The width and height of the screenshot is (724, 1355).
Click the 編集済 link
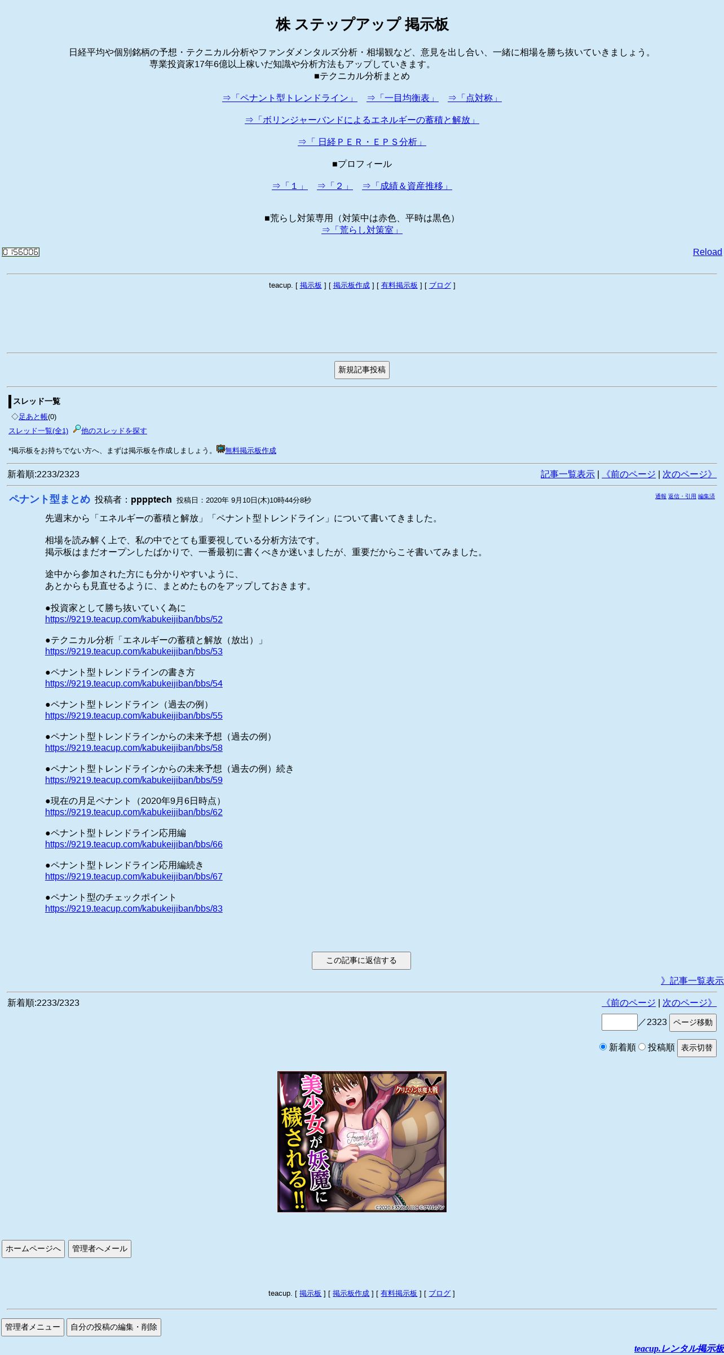[707, 496]
